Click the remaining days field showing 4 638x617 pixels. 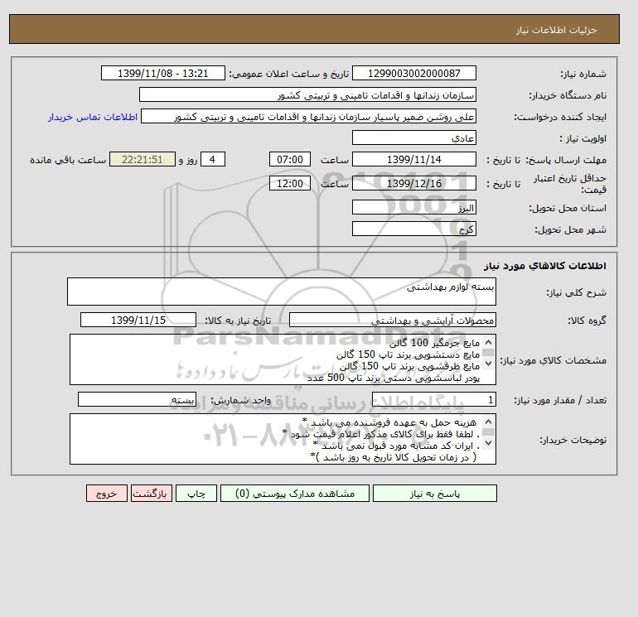click(x=212, y=160)
